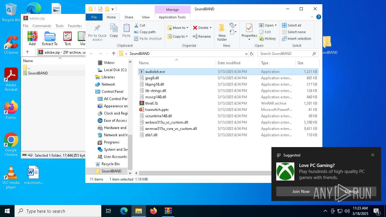
Task: Open audiobit.exe file entry
Action: click(x=228, y=72)
